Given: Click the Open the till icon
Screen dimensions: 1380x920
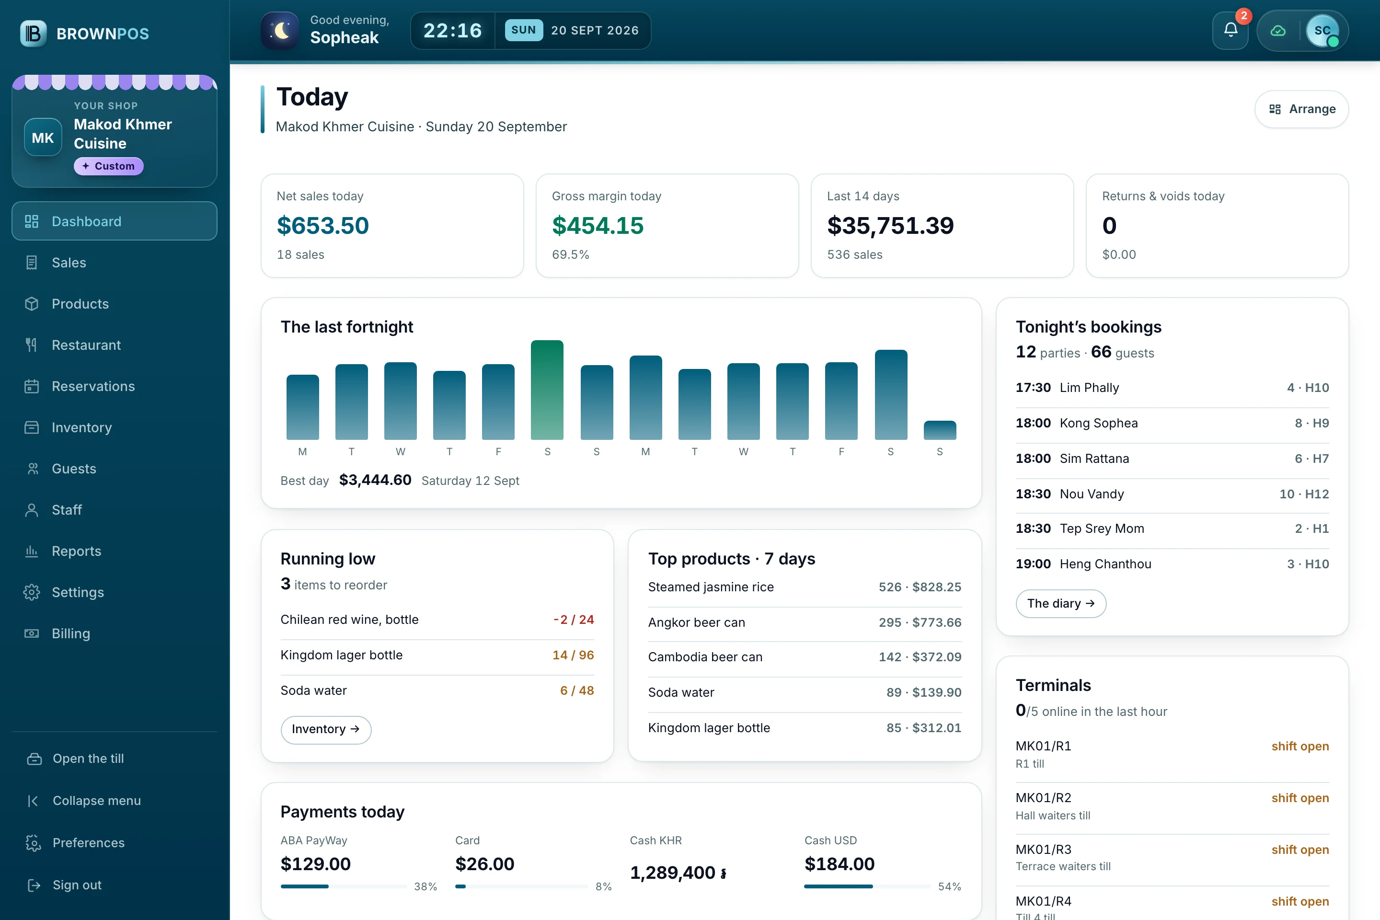Looking at the screenshot, I should pos(34,759).
